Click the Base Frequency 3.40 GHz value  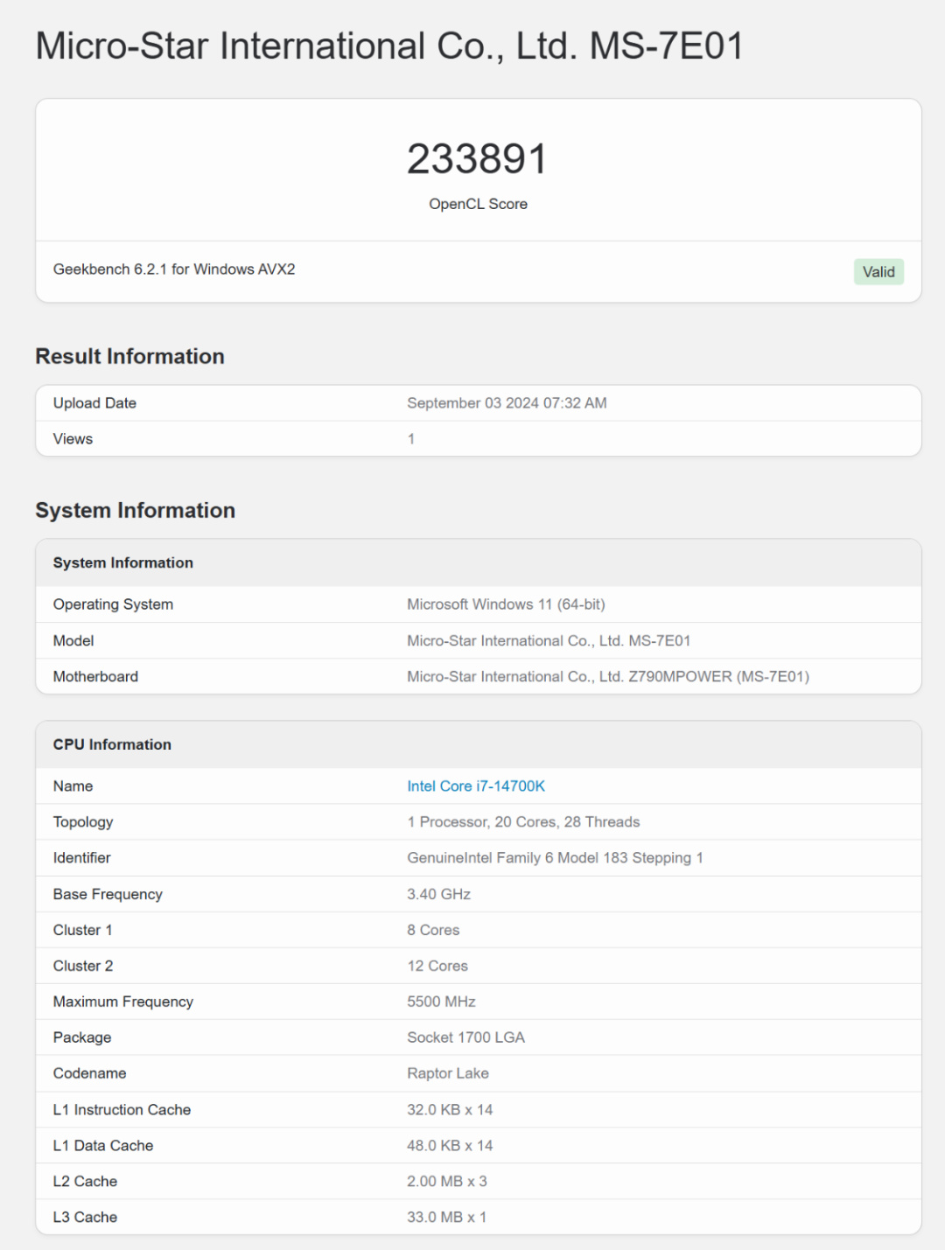coord(438,894)
